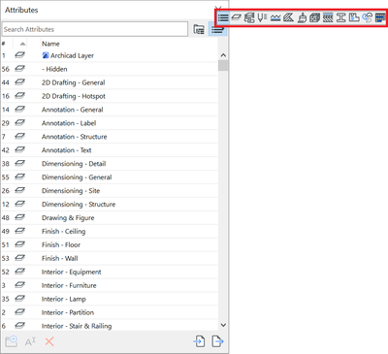Select 'Dimensioning - Structure' layer

pyautogui.click(x=110, y=205)
